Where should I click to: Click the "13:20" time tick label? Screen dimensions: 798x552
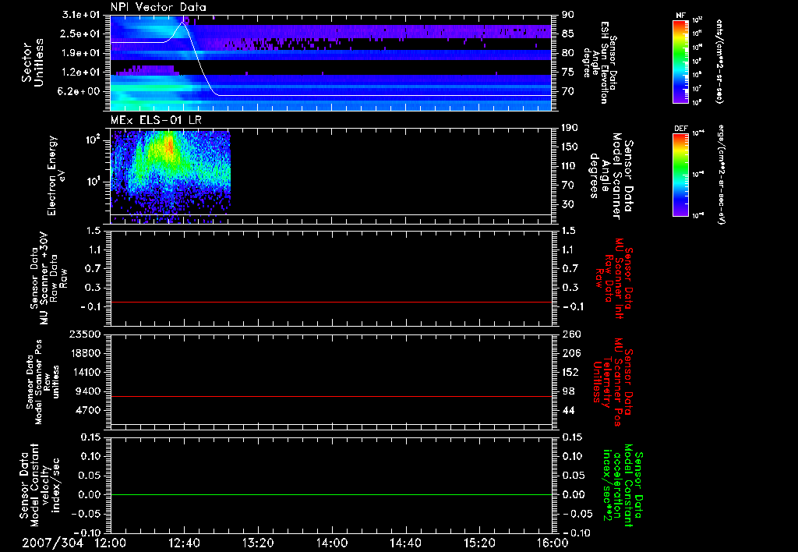(258, 543)
